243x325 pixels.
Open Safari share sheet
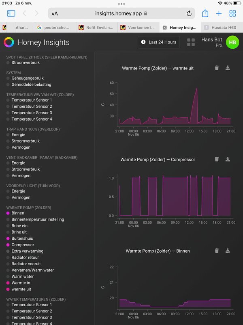click(205, 13)
